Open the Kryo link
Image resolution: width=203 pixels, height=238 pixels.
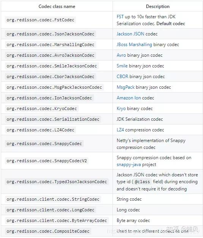pyautogui.click(x=121, y=109)
